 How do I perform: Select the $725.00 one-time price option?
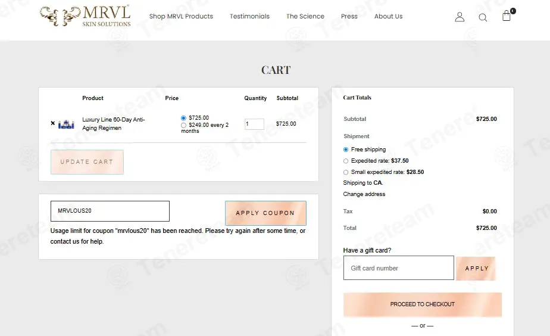pyautogui.click(x=183, y=118)
